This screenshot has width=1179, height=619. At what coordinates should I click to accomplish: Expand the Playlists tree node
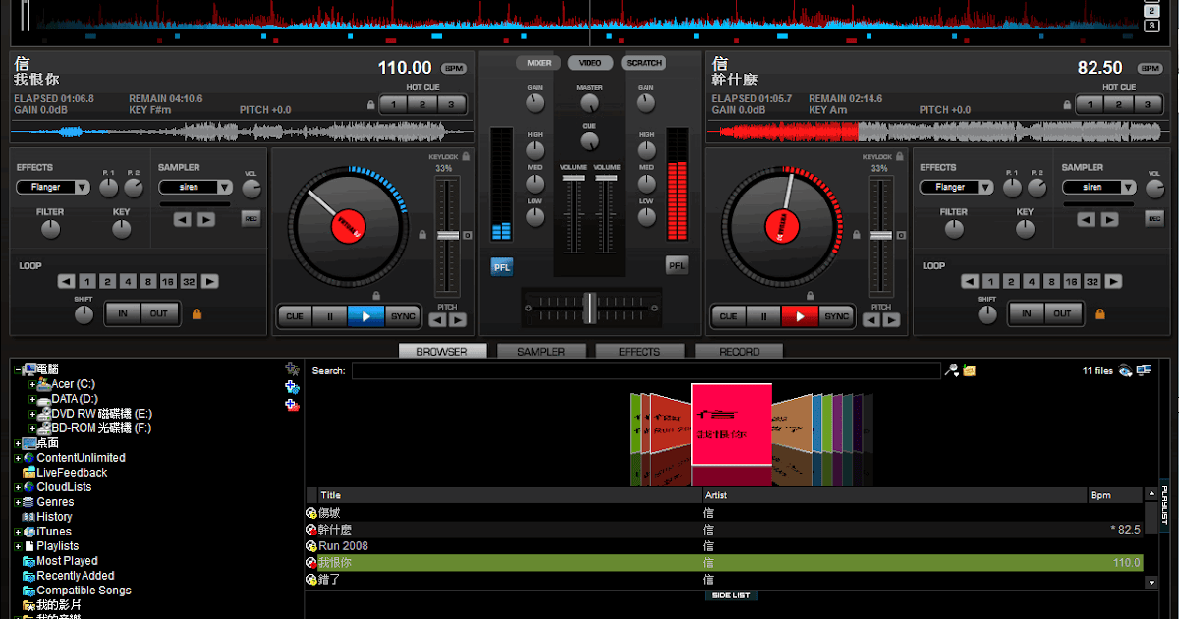18,546
